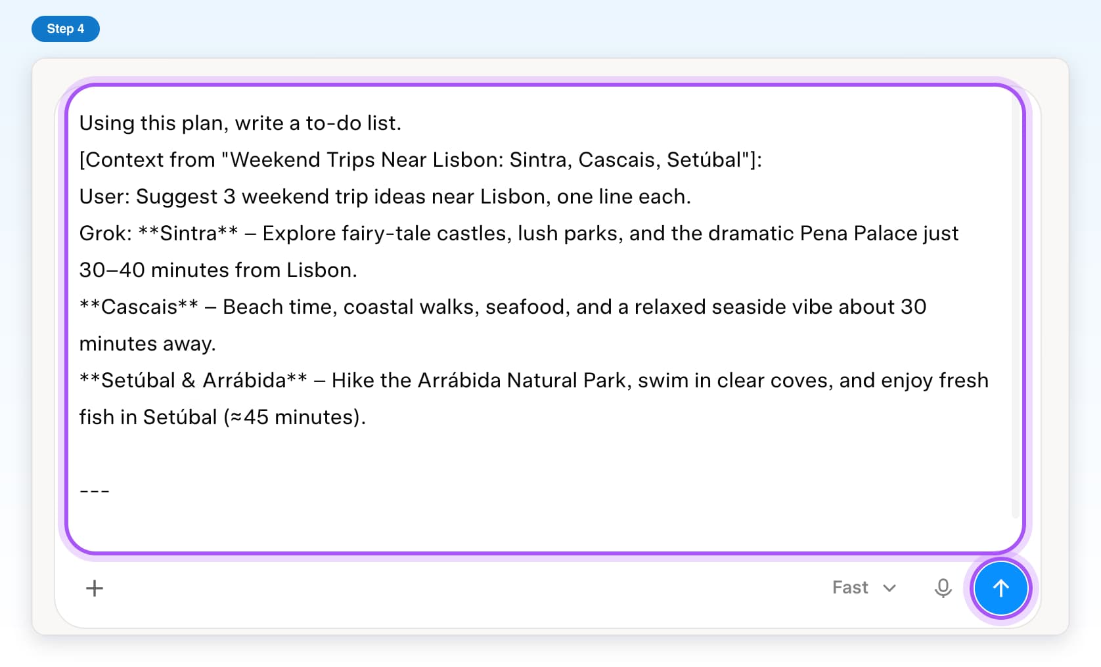Click the word **Sintra** in the prompt
The width and height of the screenshot is (1101, 667).
[x=189, y=233]
